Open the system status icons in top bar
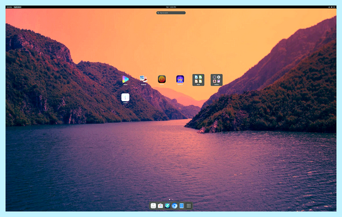 [332, 7]
